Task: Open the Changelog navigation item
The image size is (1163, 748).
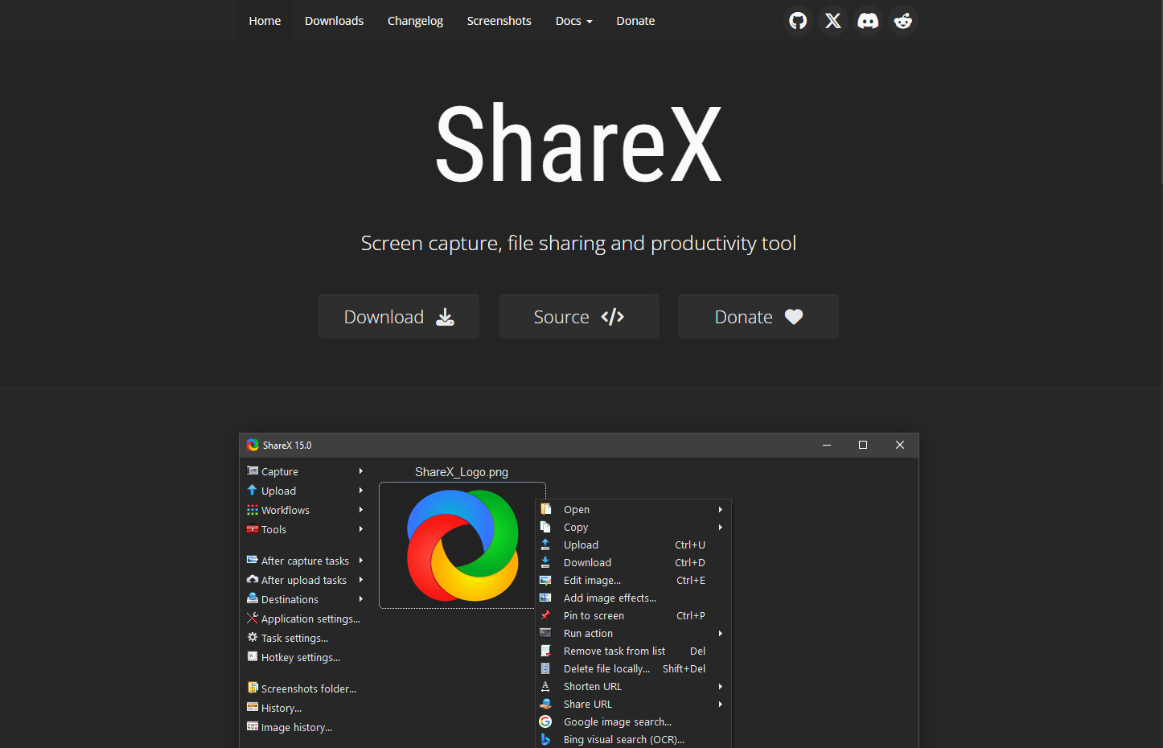Action: pos(415,21)
